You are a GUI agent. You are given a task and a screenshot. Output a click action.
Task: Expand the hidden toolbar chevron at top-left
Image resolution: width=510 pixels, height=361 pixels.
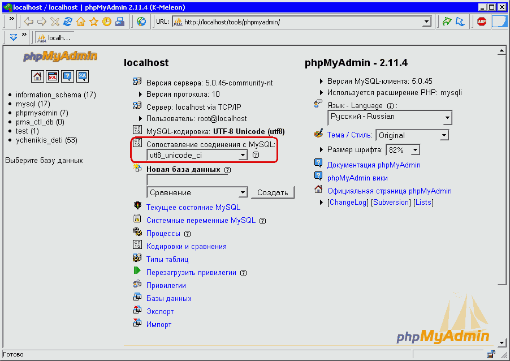[11, 19]
